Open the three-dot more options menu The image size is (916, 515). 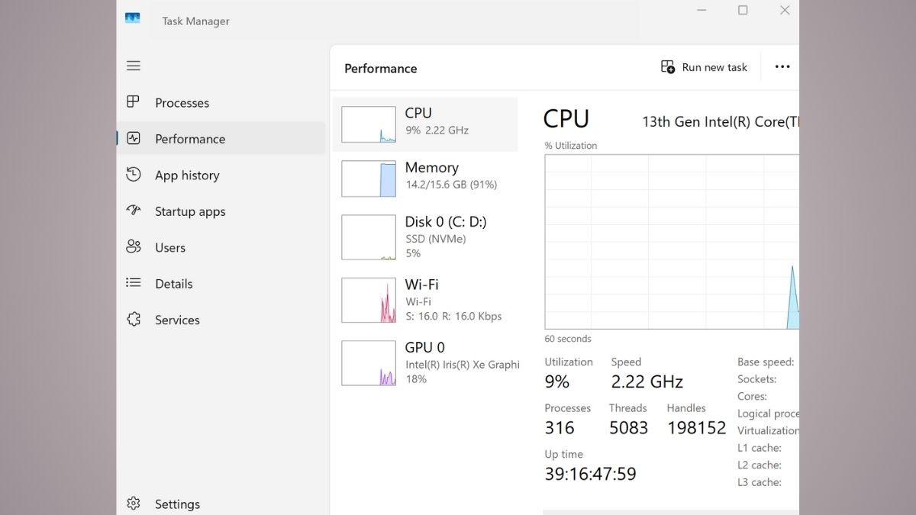782,67
